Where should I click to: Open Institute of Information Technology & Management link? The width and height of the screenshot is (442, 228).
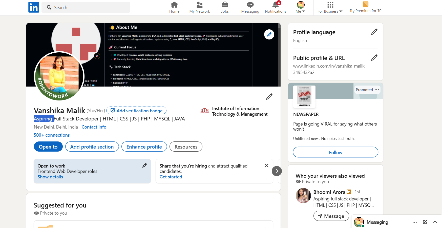[x=234, y=111]
